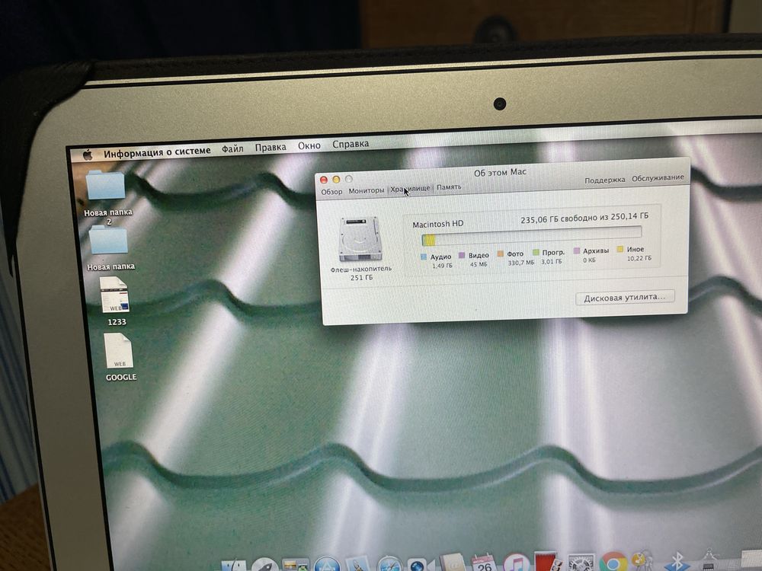
Task: Open the App Store from the Dock
Action: click(x=327, y=565)
